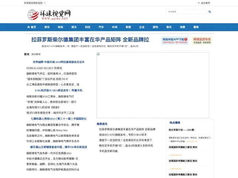Open the 汽车 nav section

click(x=101, y=27)
